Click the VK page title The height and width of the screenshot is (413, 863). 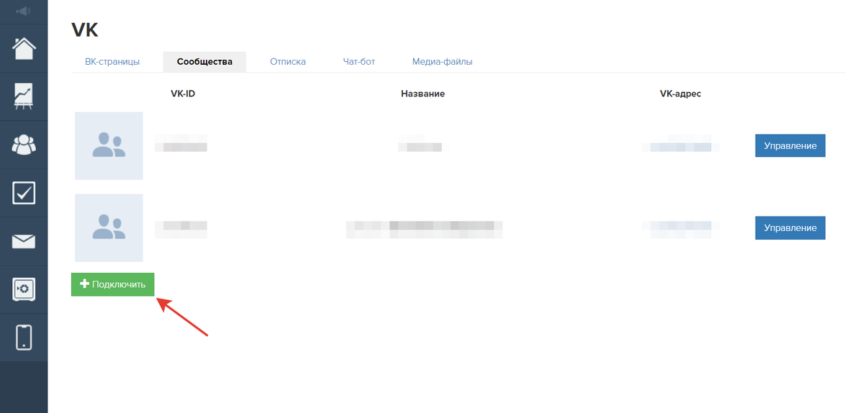pos(85,29)
